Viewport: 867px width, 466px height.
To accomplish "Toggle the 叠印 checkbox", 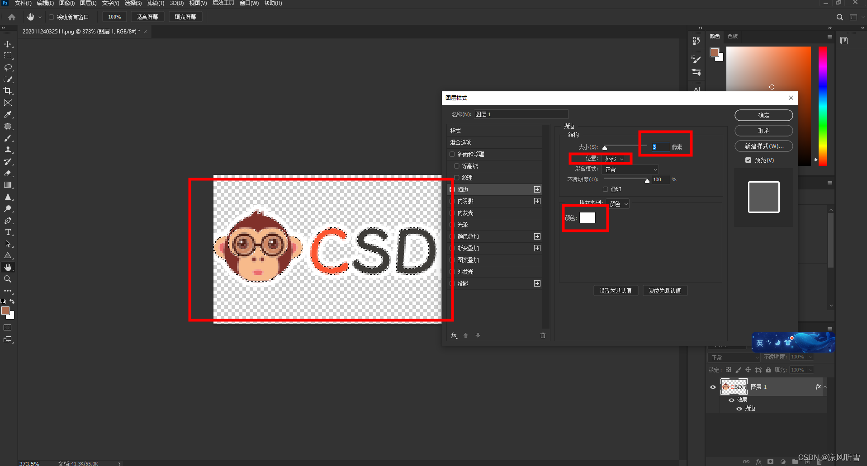I will [605, 189].
